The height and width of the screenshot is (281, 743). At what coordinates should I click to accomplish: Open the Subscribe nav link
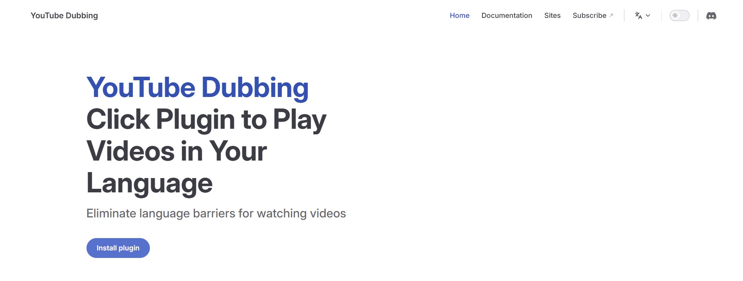tap(589, 16)
